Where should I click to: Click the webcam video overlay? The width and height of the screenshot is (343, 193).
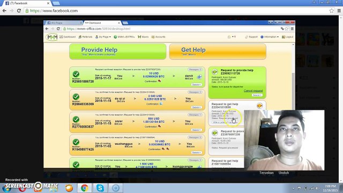tap(284, 140)
